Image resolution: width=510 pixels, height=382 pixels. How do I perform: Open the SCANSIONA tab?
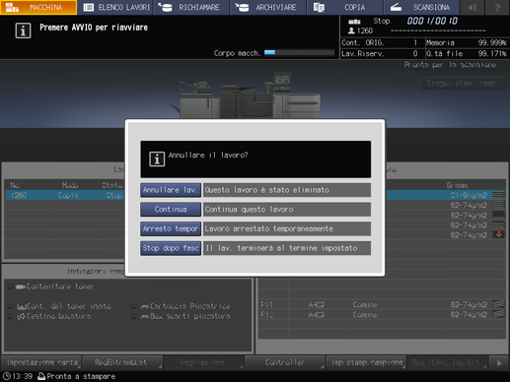(422, 7)
